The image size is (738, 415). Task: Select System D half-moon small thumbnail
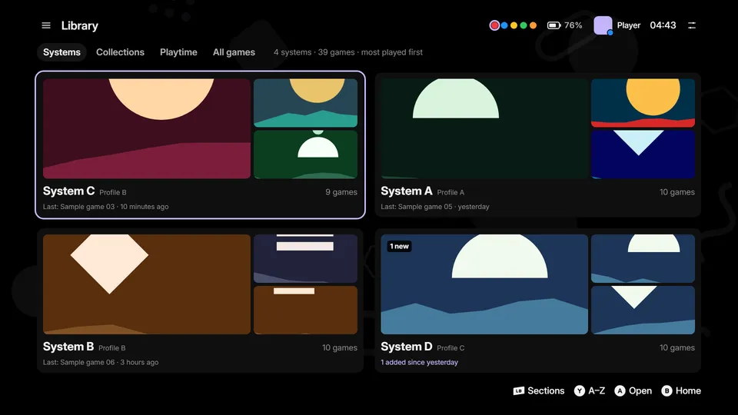(x=643, y=258)
